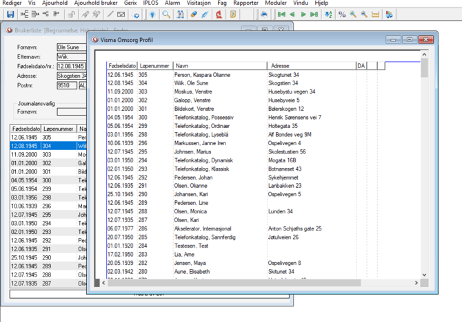Image resolution: width=462 pixels, height=322 pixels.
Task: Click the percent sign toolbar icon
Action: point(342,14)
